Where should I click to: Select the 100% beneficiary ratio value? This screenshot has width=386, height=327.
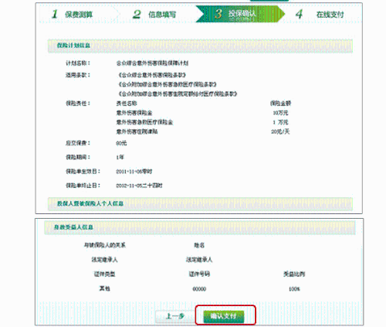click(294, 289)
